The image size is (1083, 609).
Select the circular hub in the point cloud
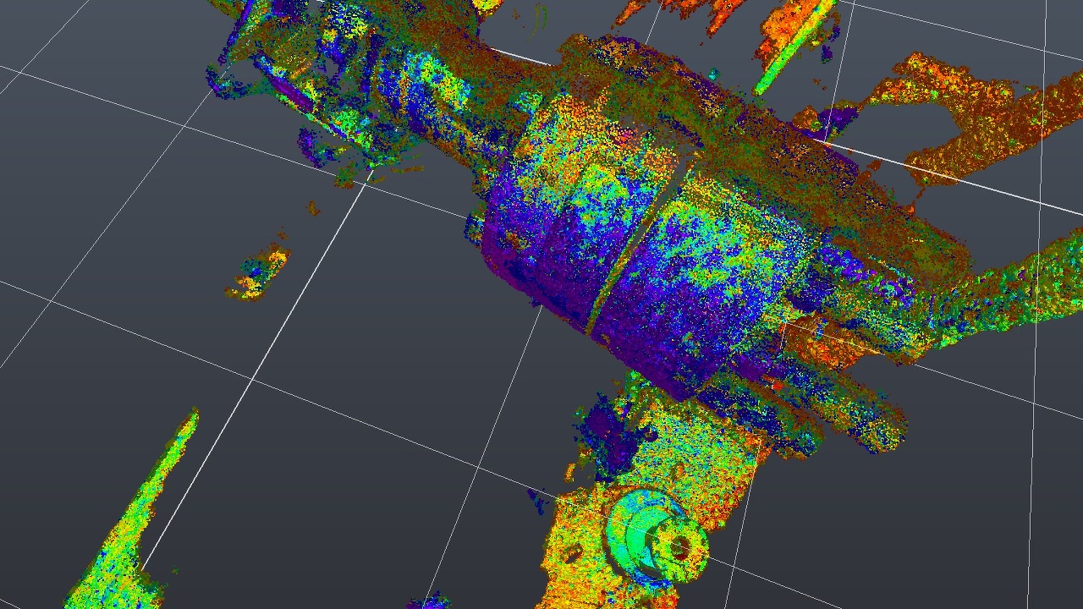point(657,539)
